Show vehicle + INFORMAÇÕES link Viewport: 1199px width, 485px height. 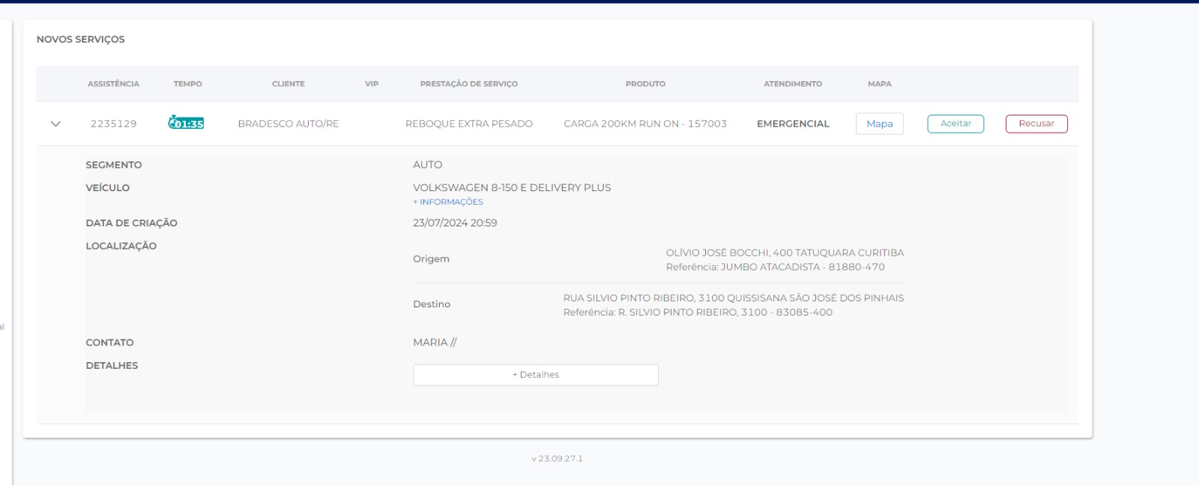tap(448, 202)
